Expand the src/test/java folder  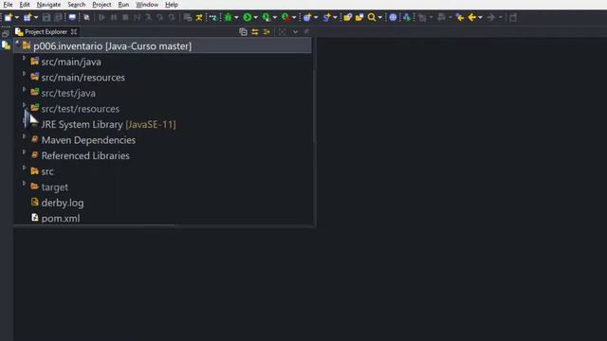[24, 89]
